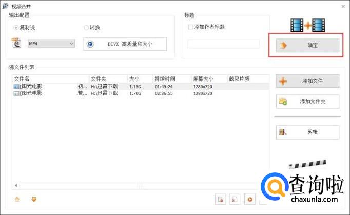
Task: Click into the author title input field
Action: pyautogui.click(x=223, y=44)
